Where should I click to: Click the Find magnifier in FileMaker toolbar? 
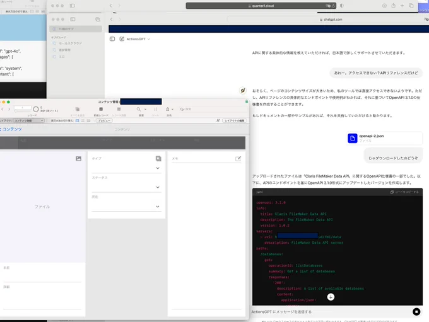tap(139, 110)
